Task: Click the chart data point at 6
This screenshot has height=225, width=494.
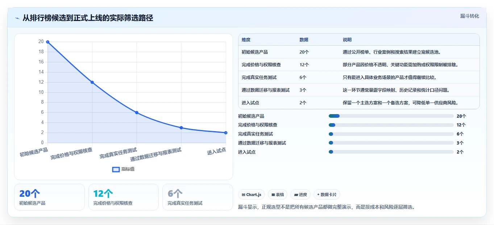Action: [137, 113]
